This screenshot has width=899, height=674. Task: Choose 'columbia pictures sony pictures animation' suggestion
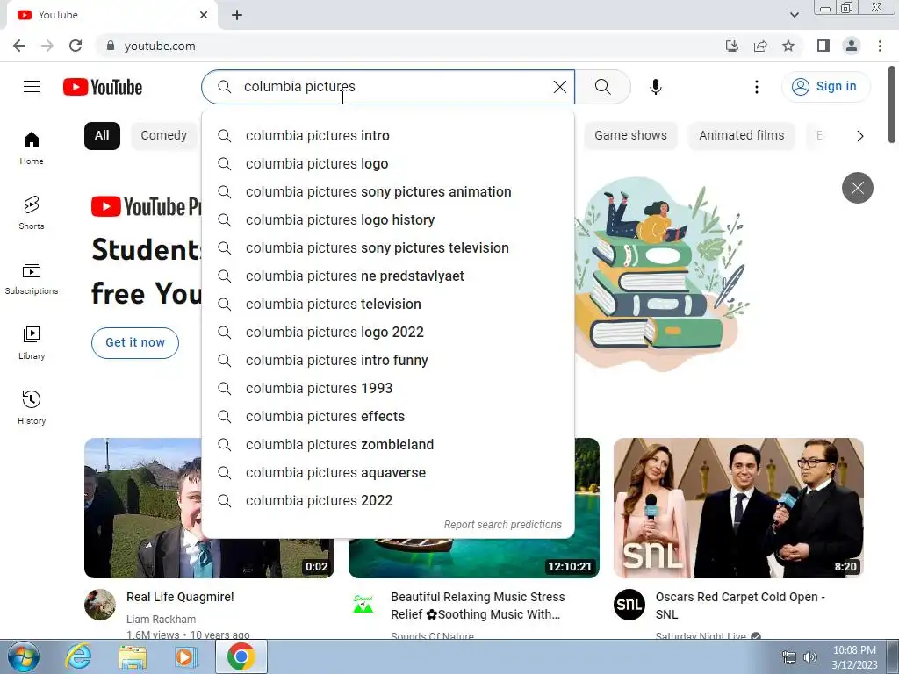(x=388, y=192)
